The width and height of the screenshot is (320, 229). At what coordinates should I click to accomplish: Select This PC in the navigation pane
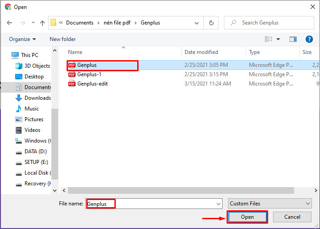pyautogui.click(x=25, y=55)
